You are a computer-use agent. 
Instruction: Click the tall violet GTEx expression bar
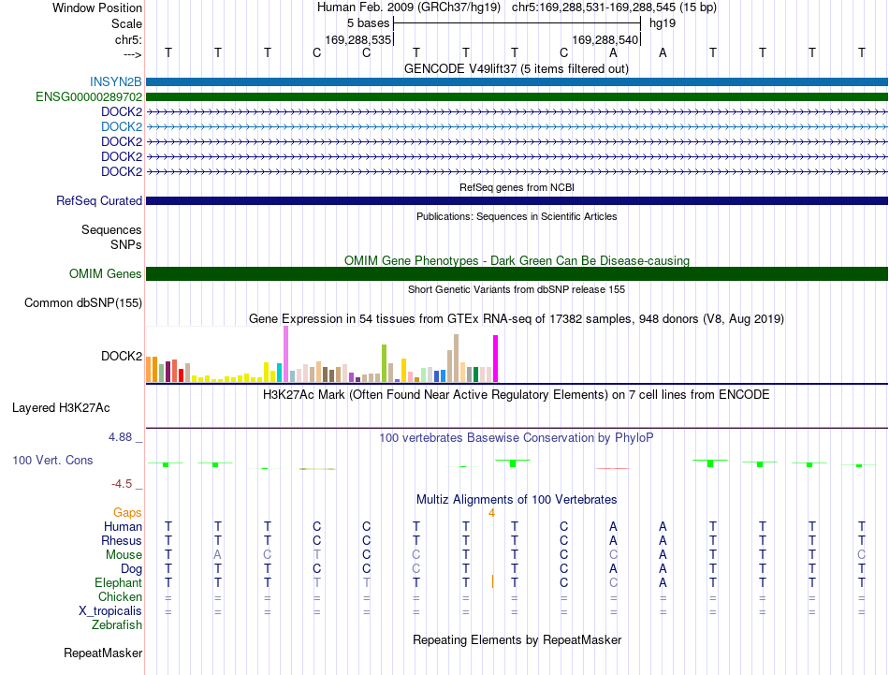click(x=285, y=354)
